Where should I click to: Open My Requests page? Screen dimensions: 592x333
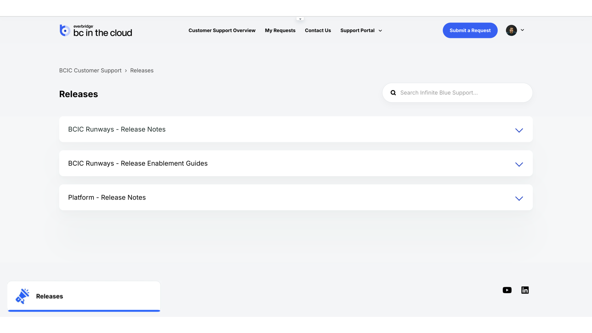[280, 31]
